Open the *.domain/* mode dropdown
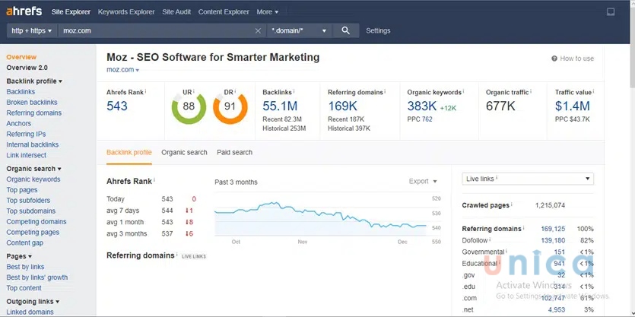635x317 pixels. point(300,30)
